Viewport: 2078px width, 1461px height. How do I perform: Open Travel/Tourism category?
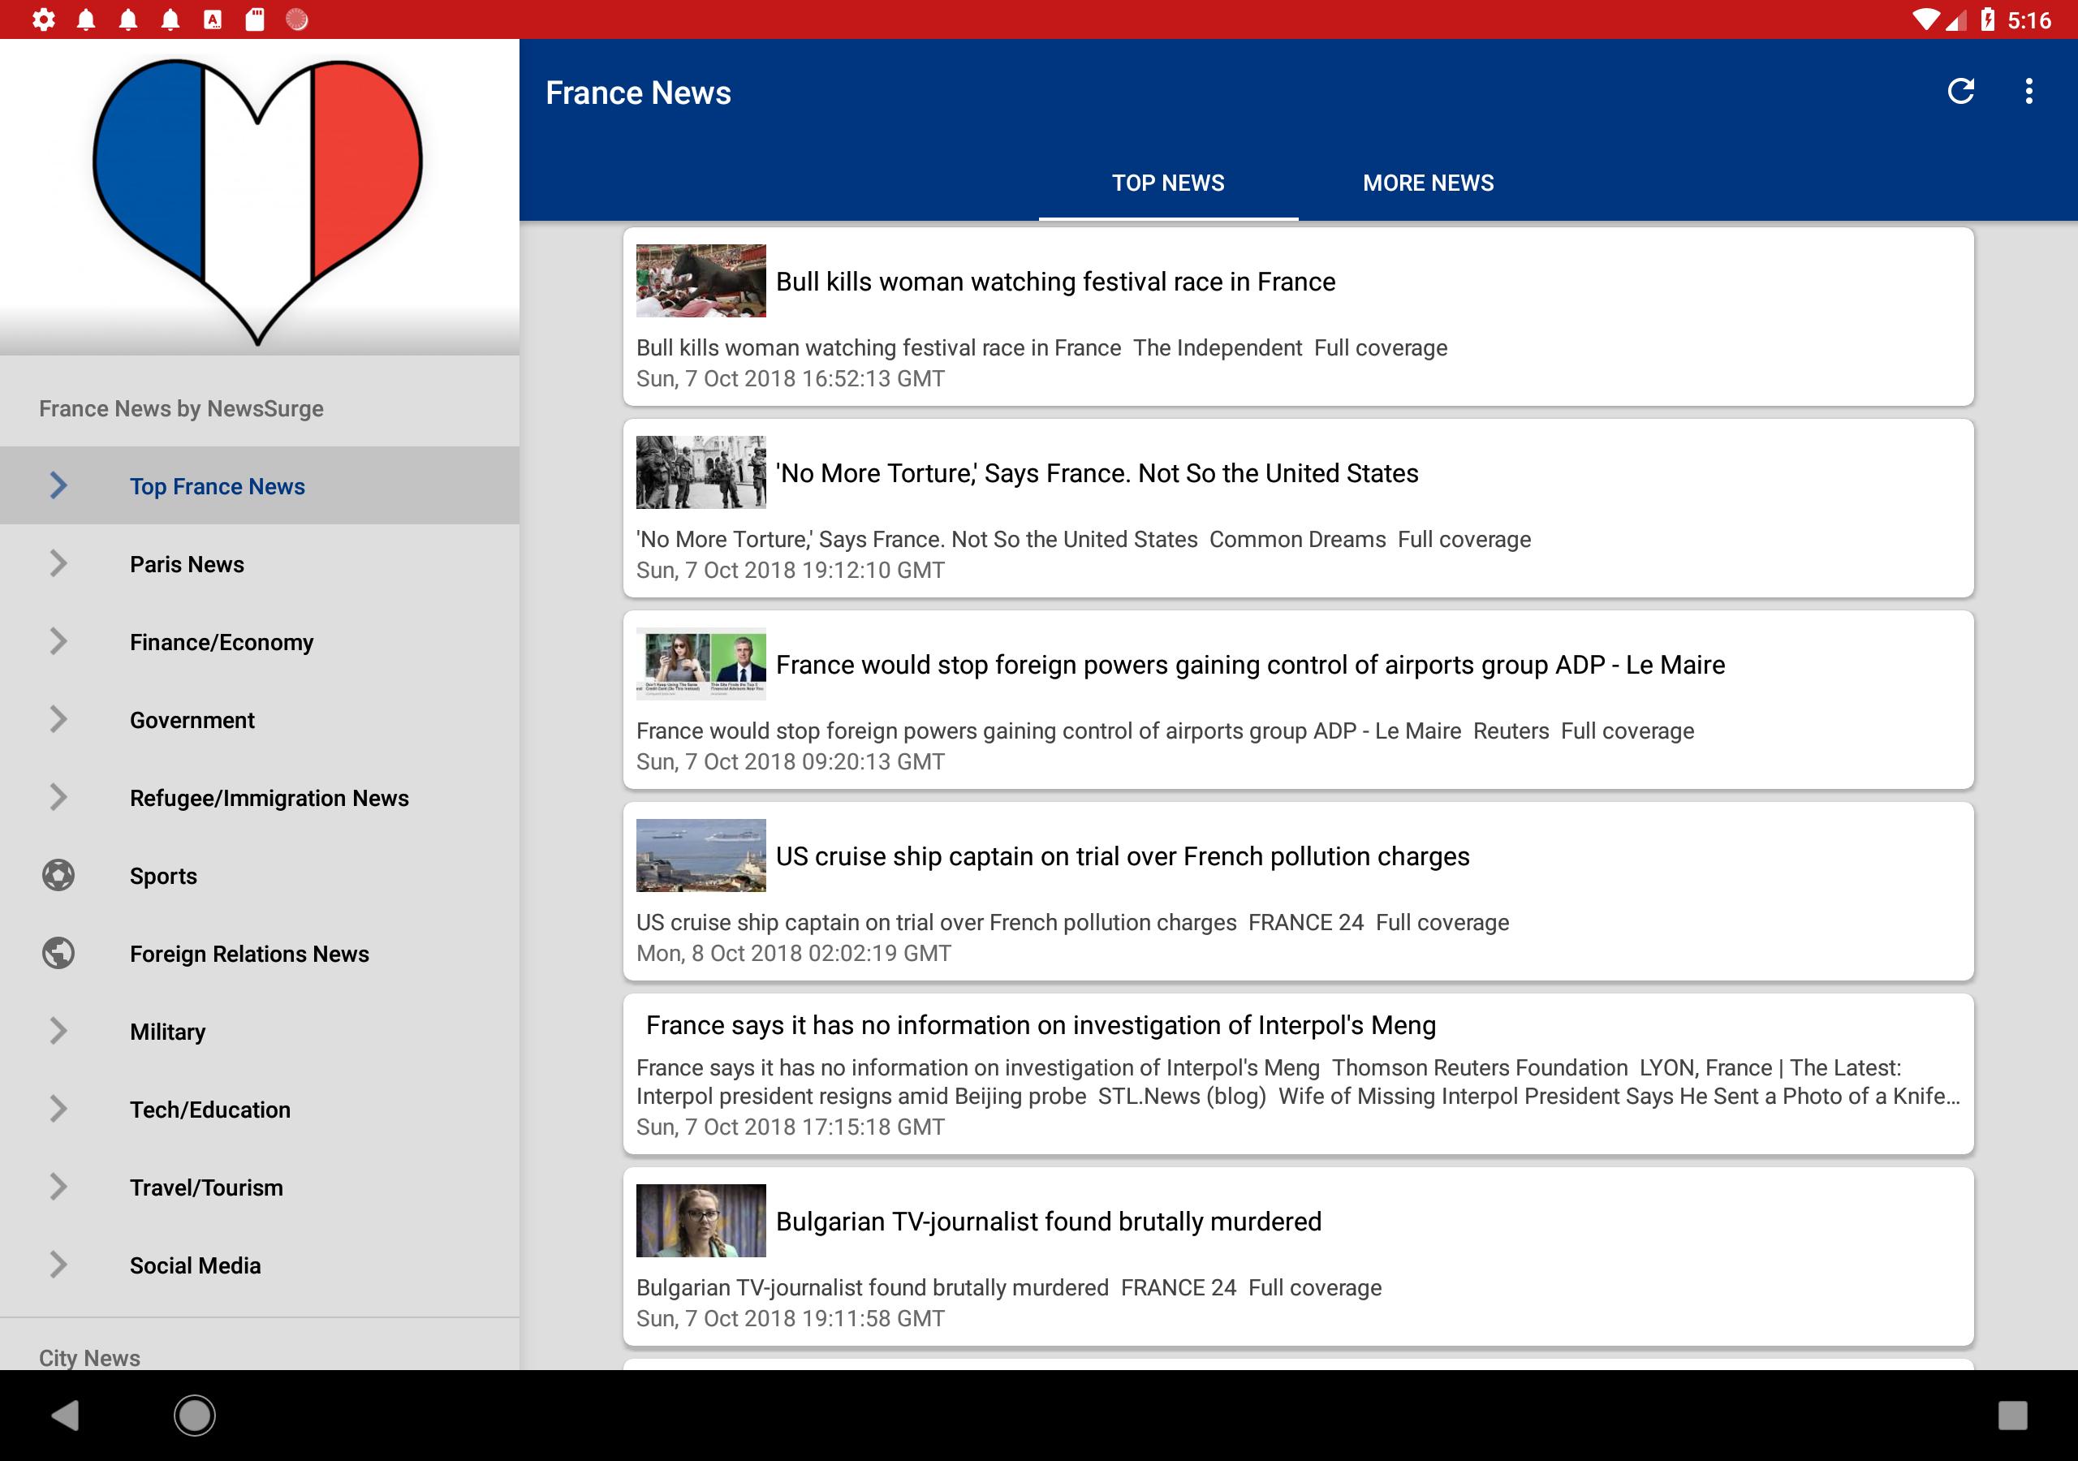click(x=260, y=1187)
